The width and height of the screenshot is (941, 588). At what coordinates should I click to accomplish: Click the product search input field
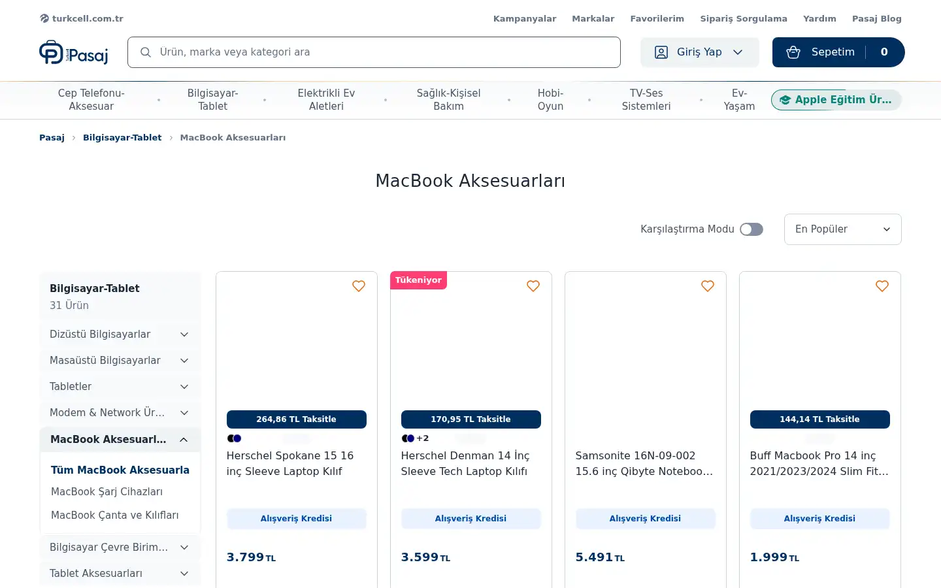374,52
